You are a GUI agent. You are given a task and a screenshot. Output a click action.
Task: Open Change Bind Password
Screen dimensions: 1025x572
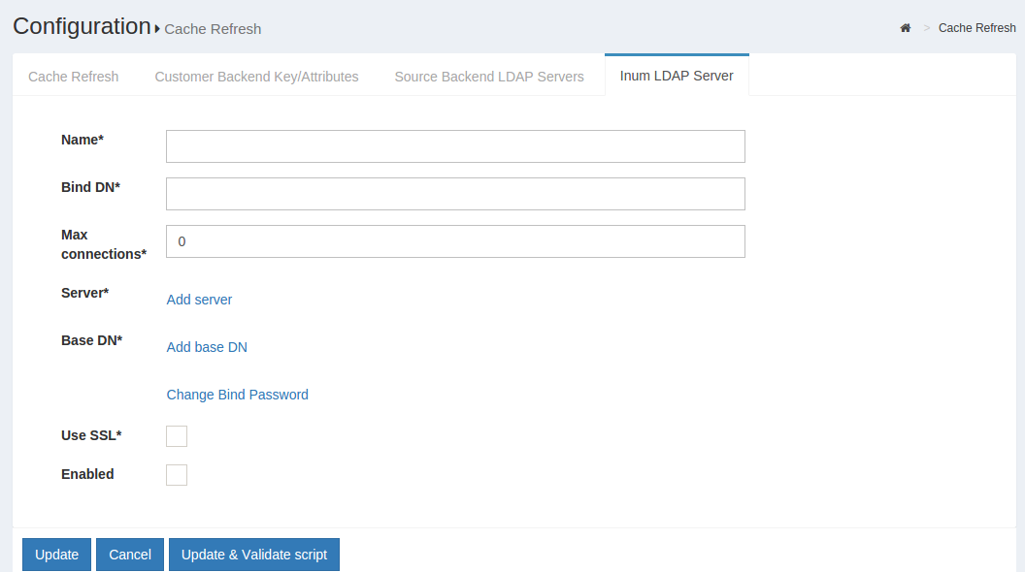point(237,395)
